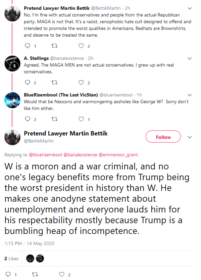Image resolution: width=201 pixels, height=280 pixels.
Task: Like BlueRisembool's tweet about George W
Action: pyautogui.click(x=81, y=119)
